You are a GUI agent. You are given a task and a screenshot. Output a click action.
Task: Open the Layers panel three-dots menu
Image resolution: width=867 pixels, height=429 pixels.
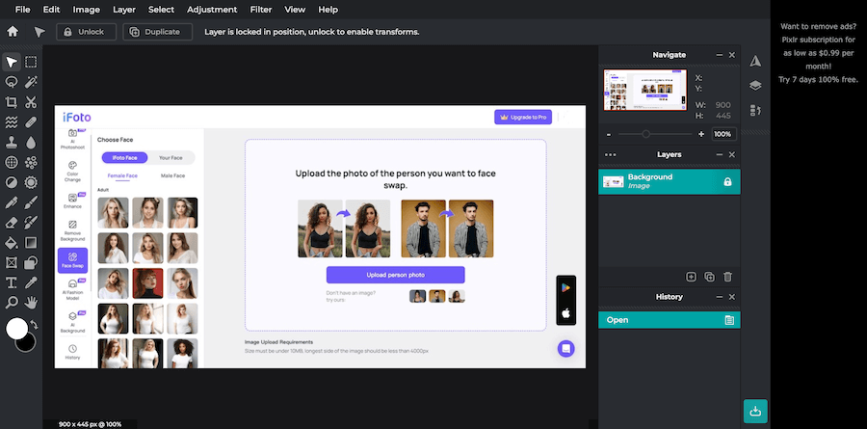pos(611,155)
